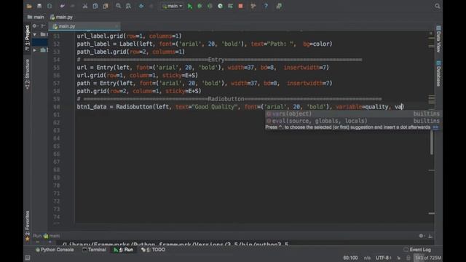Click the memory indicator 143 of 725M

point(427,258)
